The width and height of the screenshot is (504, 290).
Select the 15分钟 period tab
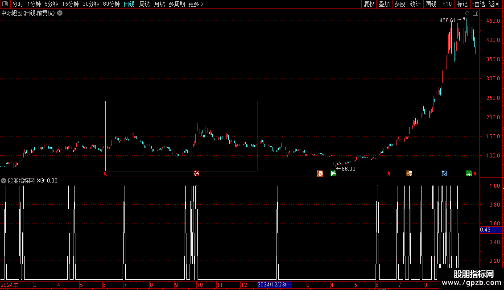pyautogui.click(x=70, y=4)
